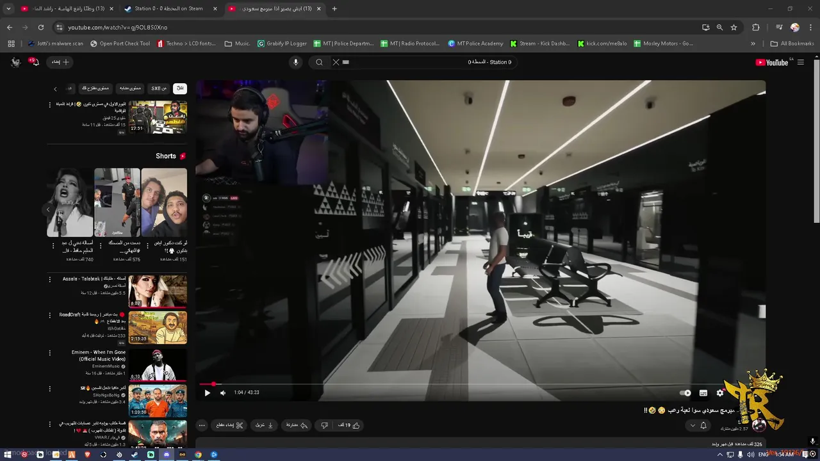Click the youtube.com address bar
The width and height of the screenshot is (820, 461).
tap(378, 28)
